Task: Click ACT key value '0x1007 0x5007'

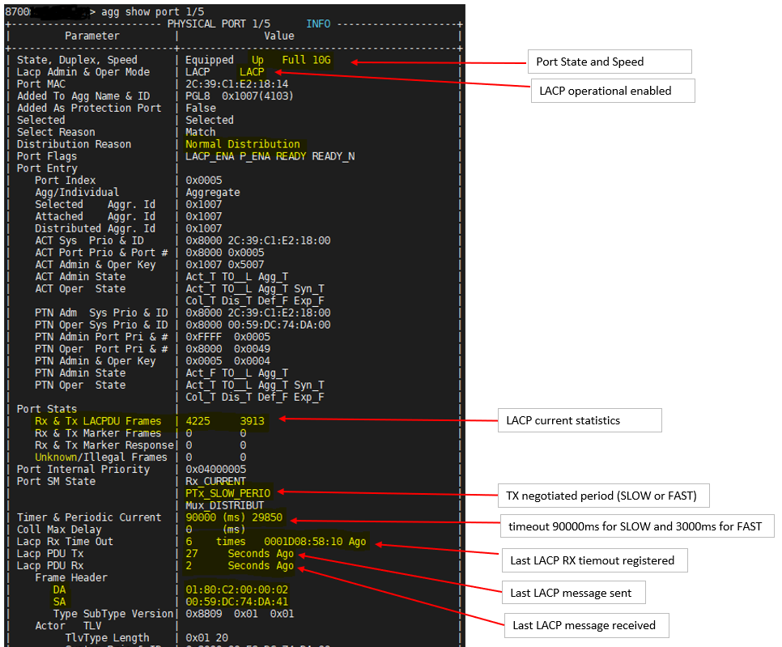Action: pos(225,264)
